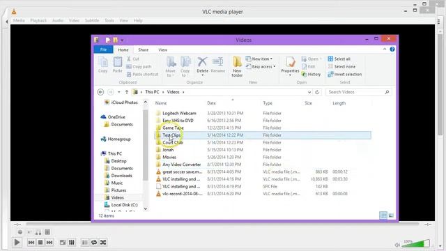The image size is (446, 251).
Task: Click VLC A-B loop button
Action: (x=38, y=232)
